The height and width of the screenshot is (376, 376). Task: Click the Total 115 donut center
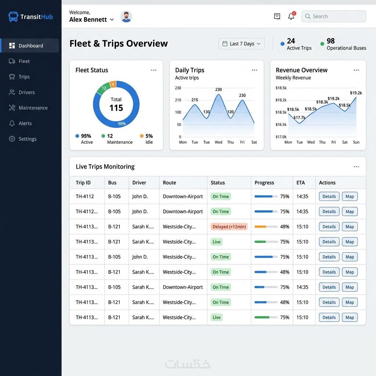tap(116, 105)
